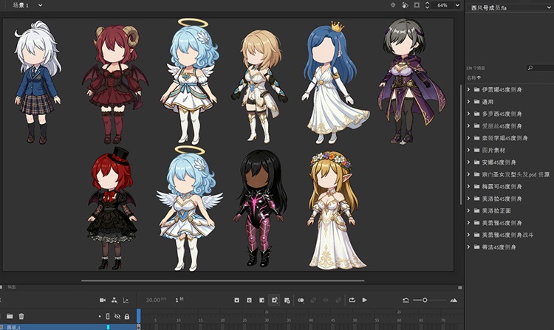Image resolution: width=554 pixels, height=330 pixels.
Task: Expand the 图片素材 folder
Action: [467, 150]
